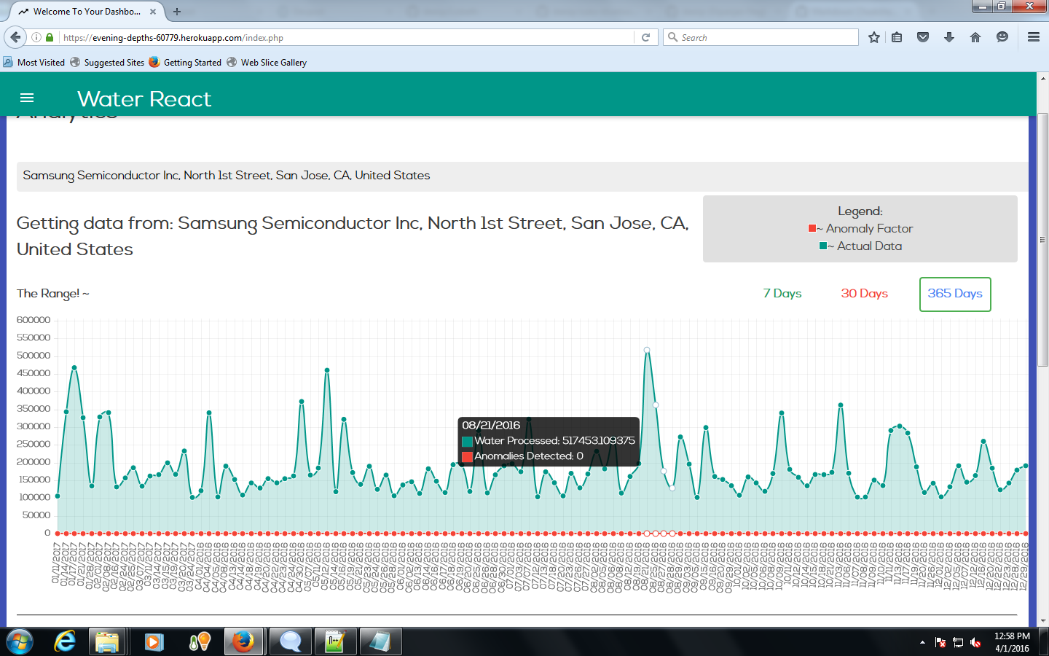Open the Hello chat smiley icon
This screenshot has width=1049, height=656.
click(1002, 37)
